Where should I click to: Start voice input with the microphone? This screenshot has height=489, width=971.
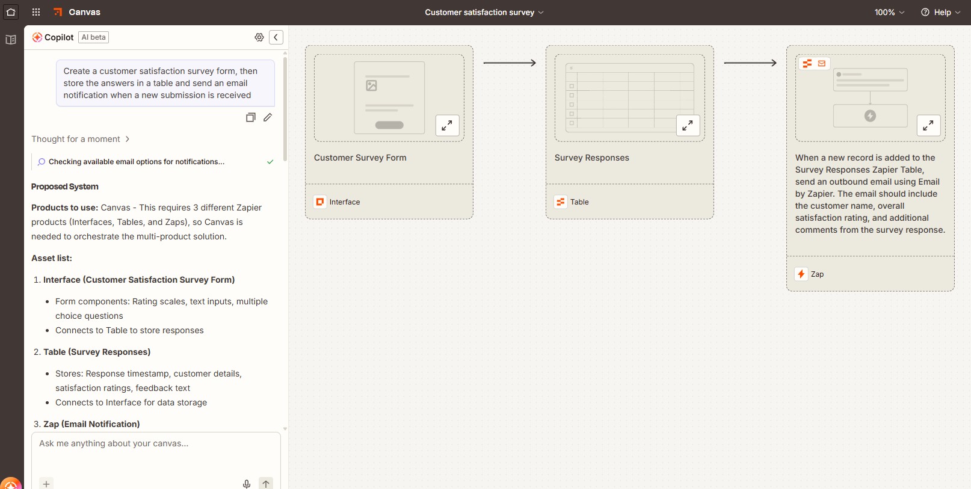[247, 484]
